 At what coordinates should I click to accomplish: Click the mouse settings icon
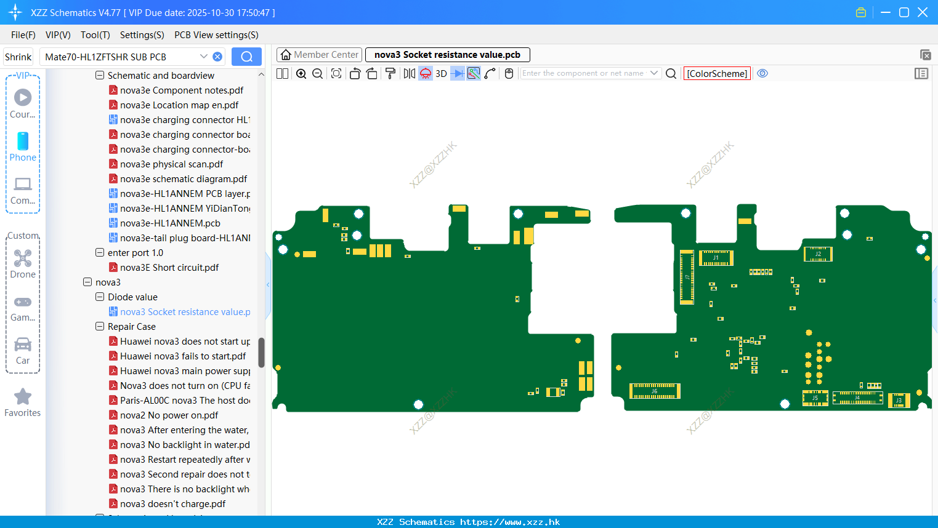(509, 73)
